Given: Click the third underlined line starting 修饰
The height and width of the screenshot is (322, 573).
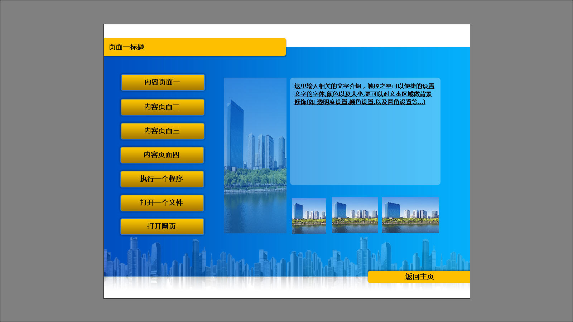Looking at the screenshot, I should point(360,102).
